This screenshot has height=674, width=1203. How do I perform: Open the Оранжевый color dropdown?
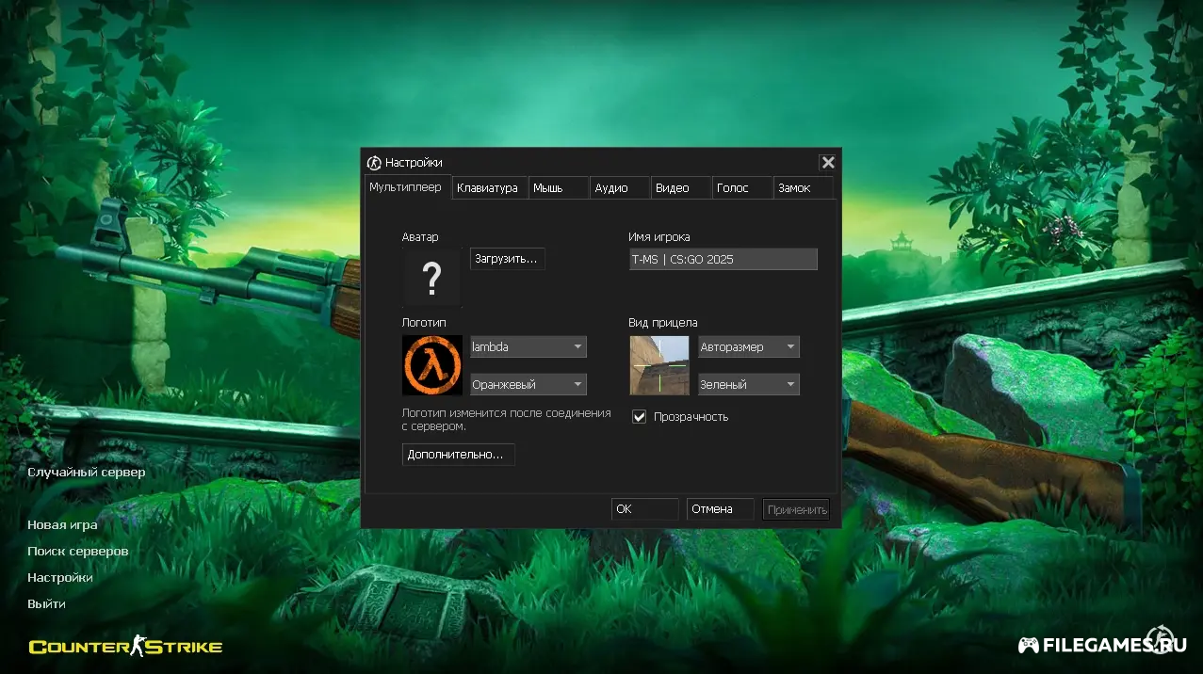528,385
